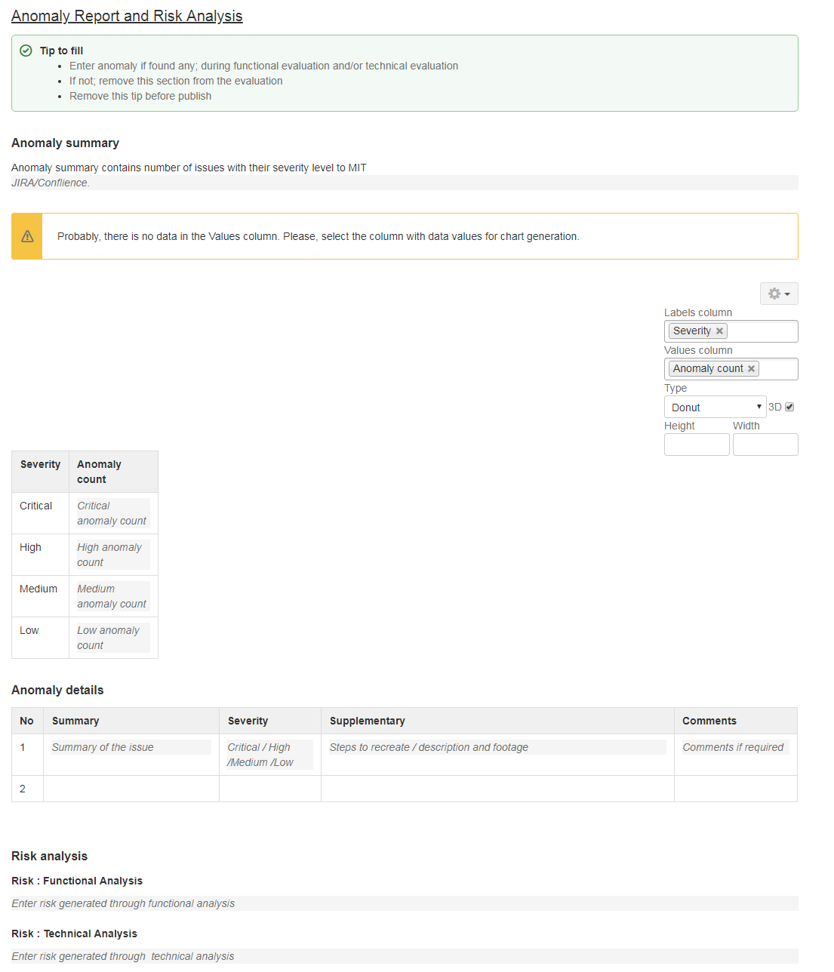
Task: Toggle the 3D checkbox
Action: [789, 407]
